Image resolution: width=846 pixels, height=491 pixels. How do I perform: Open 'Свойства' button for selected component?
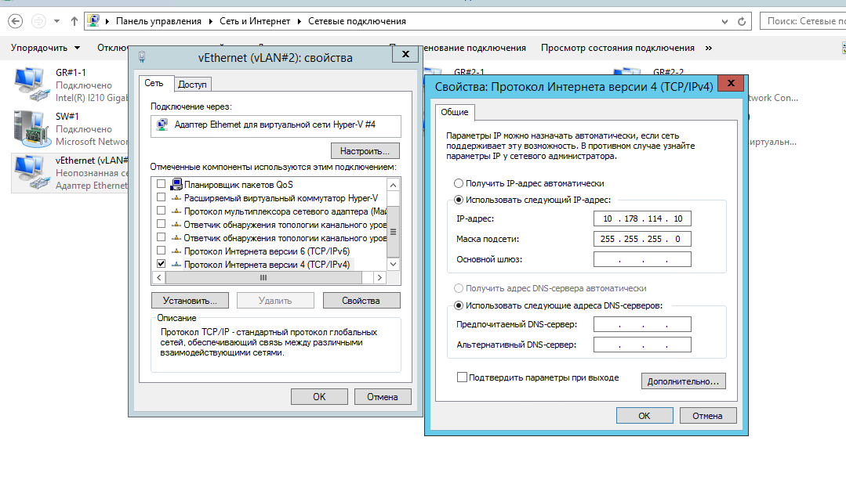[x=361, y=301]
